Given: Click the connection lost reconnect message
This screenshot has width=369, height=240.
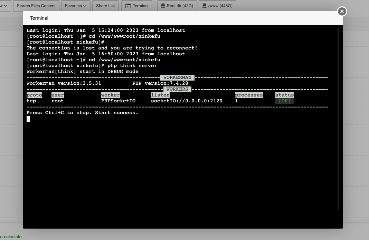Looking at the screenshot, I should 112,48.
